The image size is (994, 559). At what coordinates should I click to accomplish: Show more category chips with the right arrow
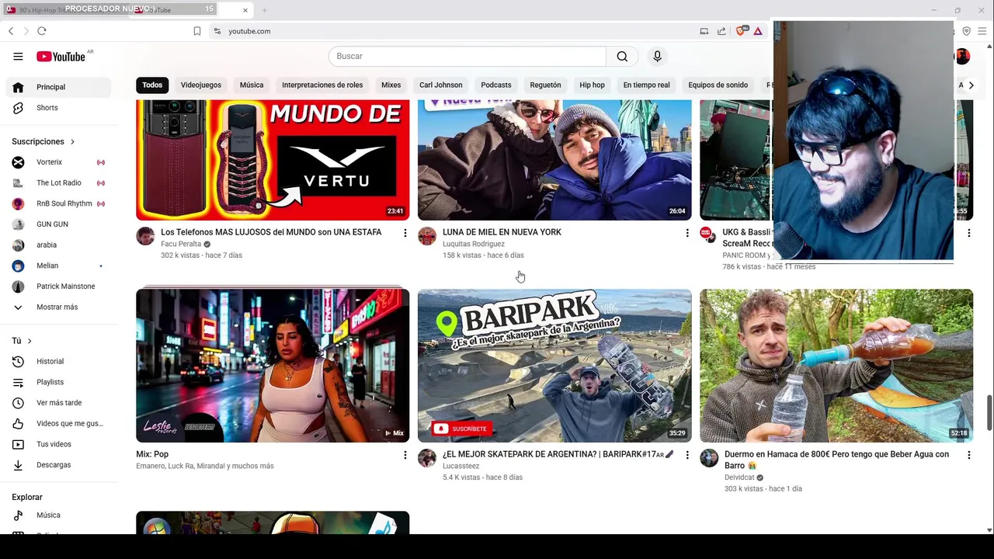pyautogui.click(x=971, y=85)
